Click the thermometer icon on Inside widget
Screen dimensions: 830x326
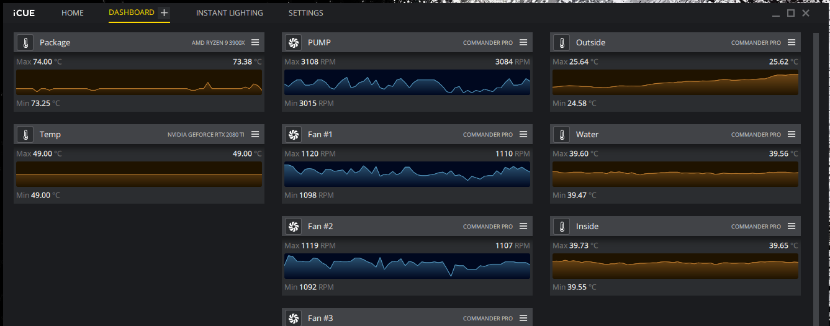pyautogui.click(x=562, y=227)
